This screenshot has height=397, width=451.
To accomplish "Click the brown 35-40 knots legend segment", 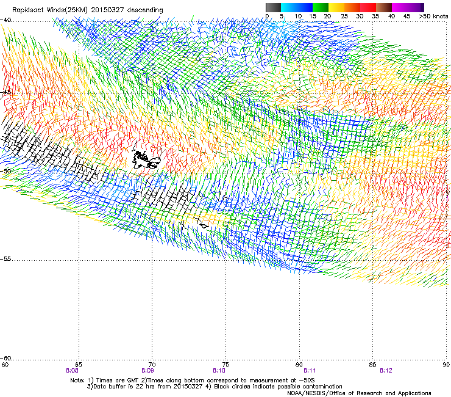I will 384,7.
